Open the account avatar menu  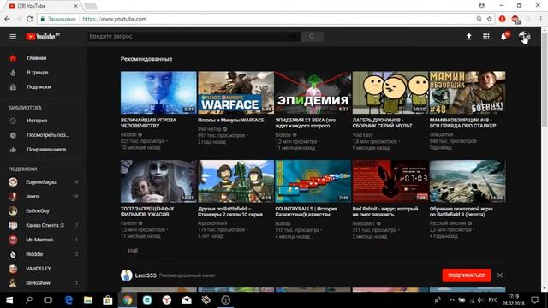click(524, 36)
